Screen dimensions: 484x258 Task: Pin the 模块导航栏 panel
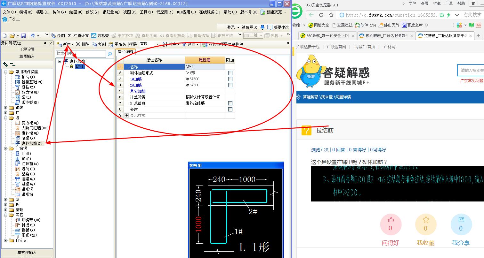click(x=45, y=43)
